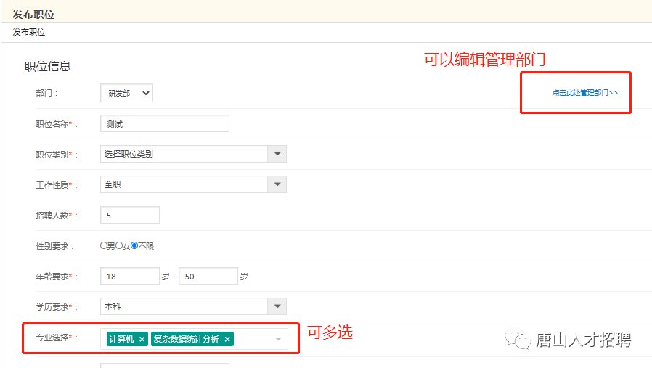Click the 复杂数据统计分析 tag label
Image resolution: width=652 pixels, height=368 pixels.
pos(187,339)
